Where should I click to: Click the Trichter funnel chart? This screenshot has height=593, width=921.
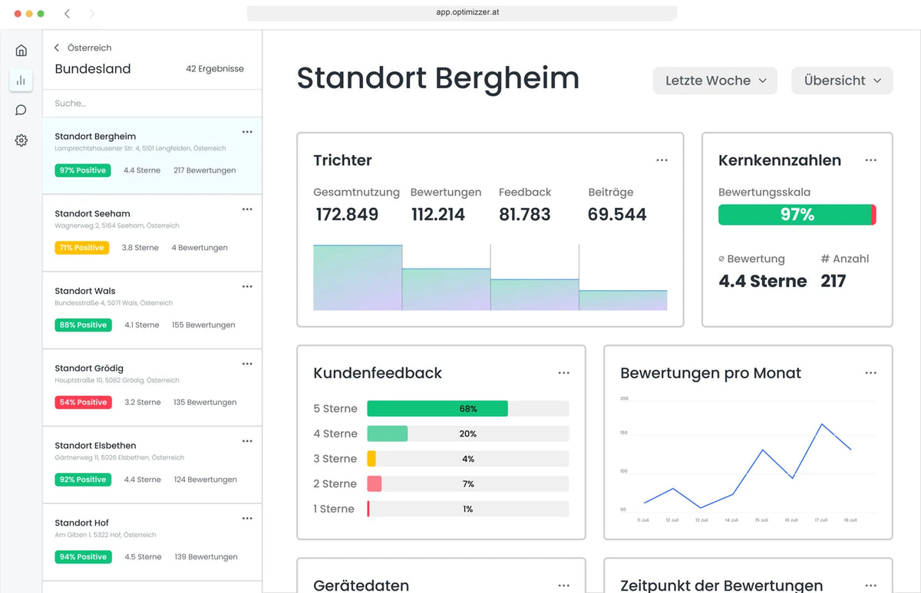tap(490, 278)
